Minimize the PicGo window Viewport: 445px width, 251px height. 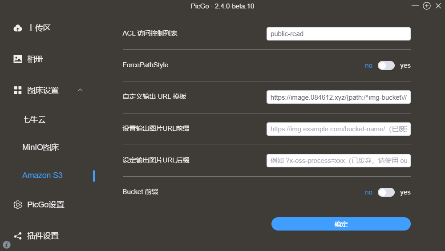415,6
